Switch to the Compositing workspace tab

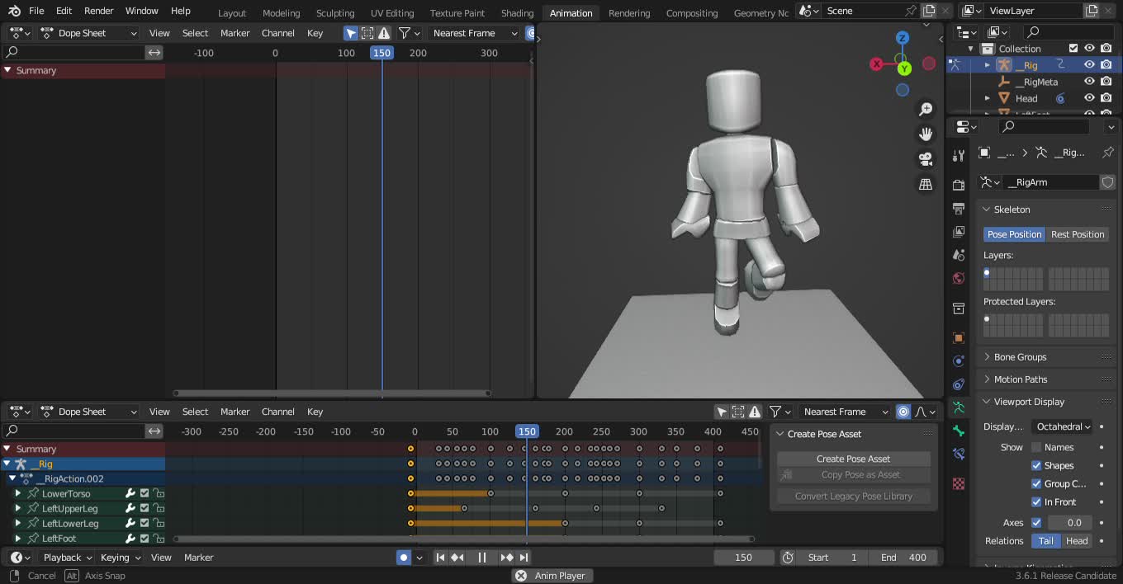[691, 13]
